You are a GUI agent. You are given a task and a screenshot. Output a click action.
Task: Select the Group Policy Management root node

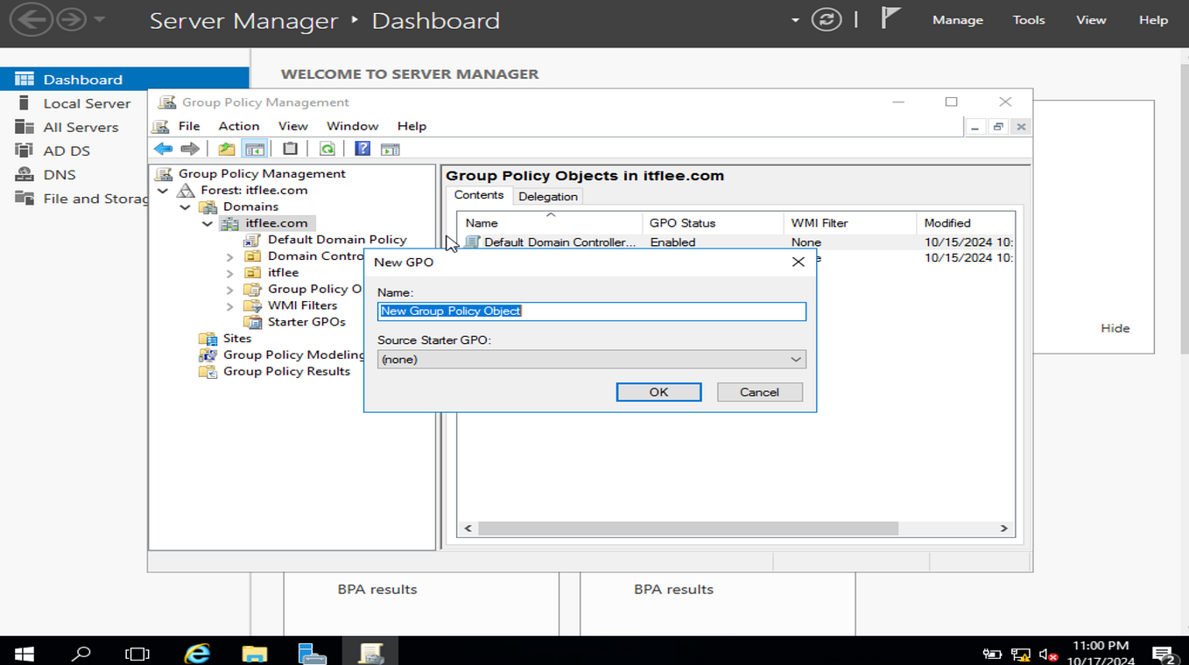pos(262,173)
